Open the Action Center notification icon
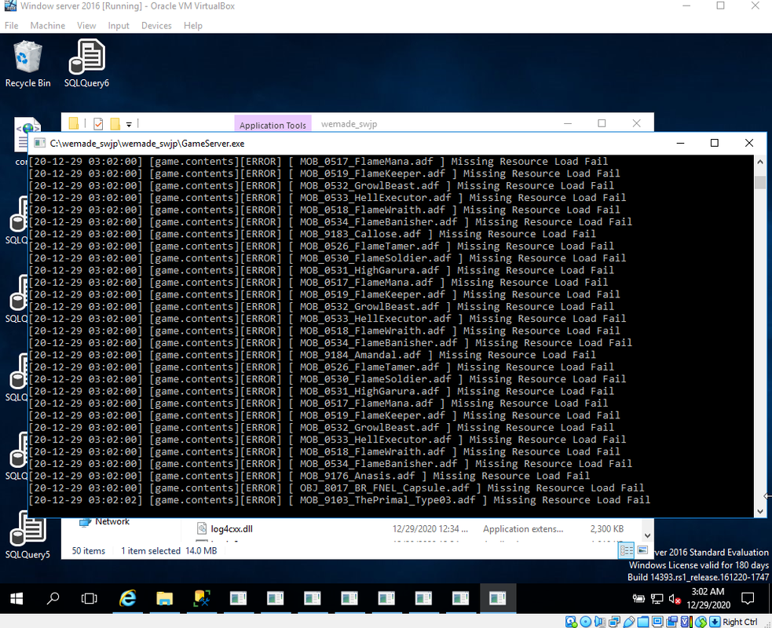 tap(748, 598)
